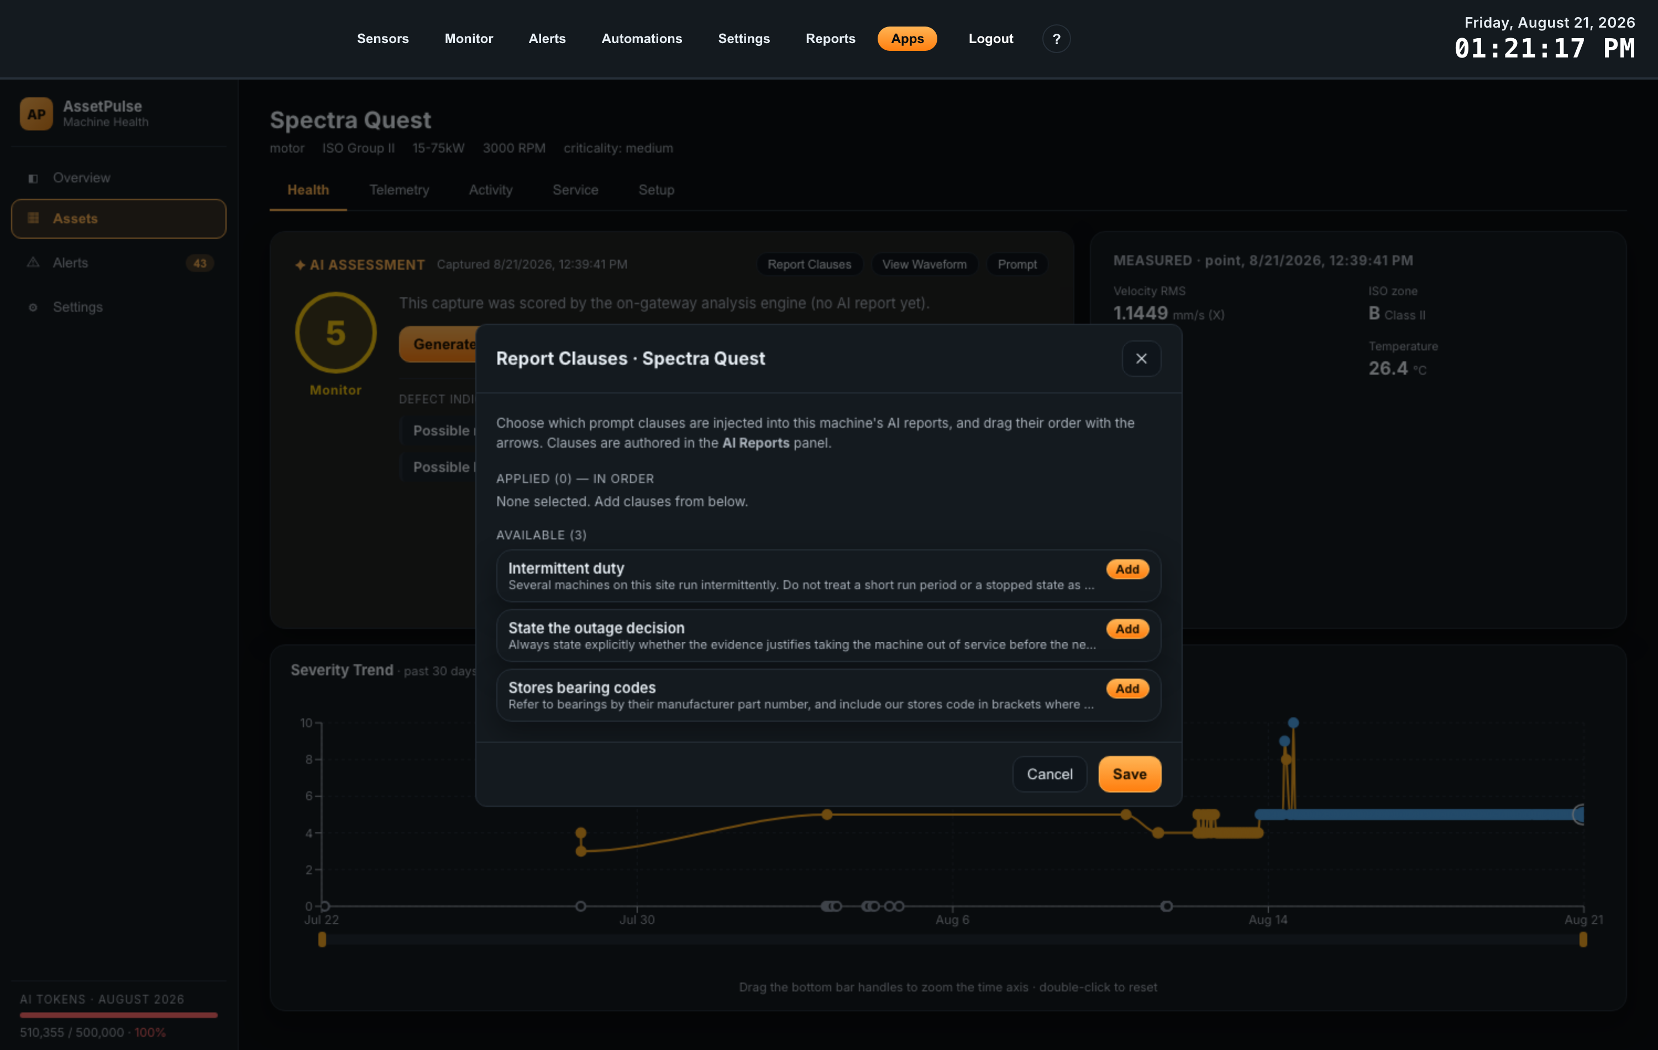This screenshot has width=1658, height=1050.
Task: Switch to the Health tab
Action: [x=308, y=190]
